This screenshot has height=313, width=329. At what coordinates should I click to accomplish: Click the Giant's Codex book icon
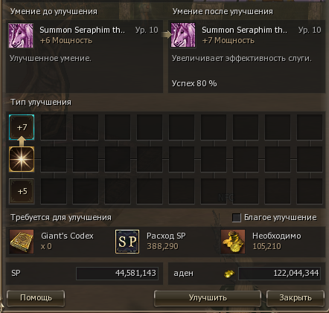tap(22, 242)
